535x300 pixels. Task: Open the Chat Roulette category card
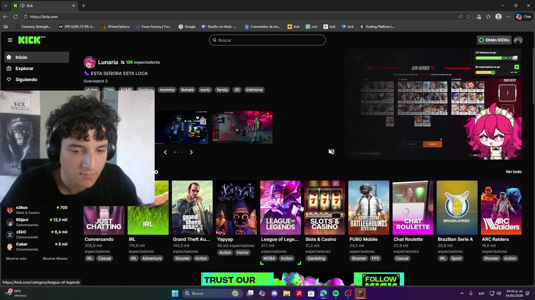413,207
